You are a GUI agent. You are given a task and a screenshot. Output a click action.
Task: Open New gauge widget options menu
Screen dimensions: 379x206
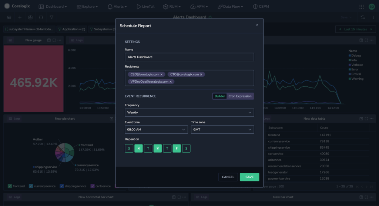tap(60, 40)
